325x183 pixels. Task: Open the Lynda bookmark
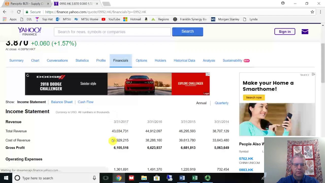[x=250, y=19]
